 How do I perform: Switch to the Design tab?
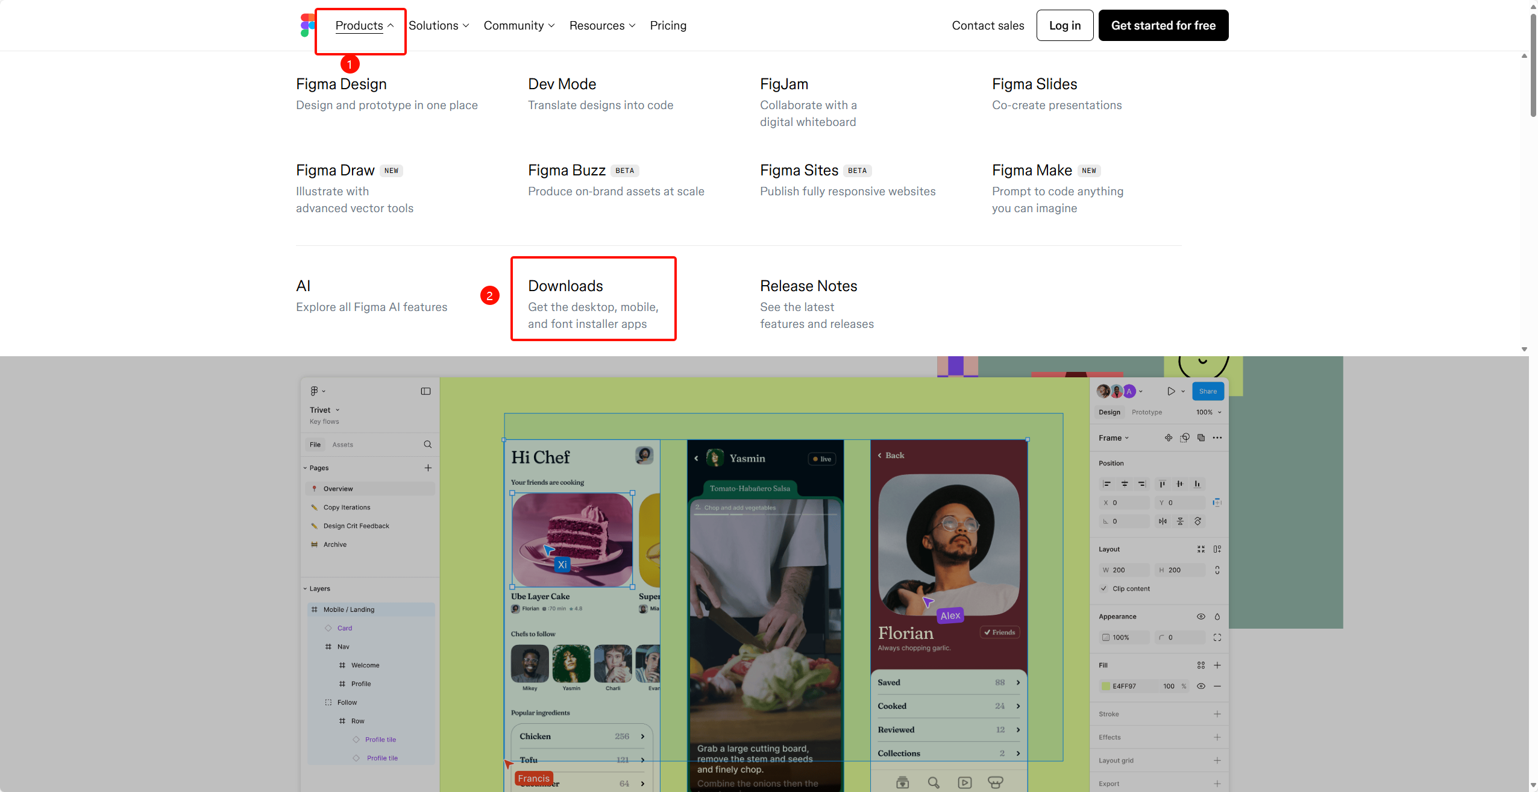click(1109, 412)
